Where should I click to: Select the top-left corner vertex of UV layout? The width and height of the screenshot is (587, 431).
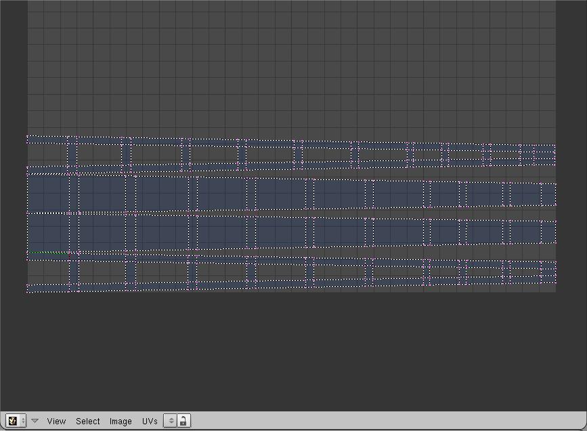[28, 137]
